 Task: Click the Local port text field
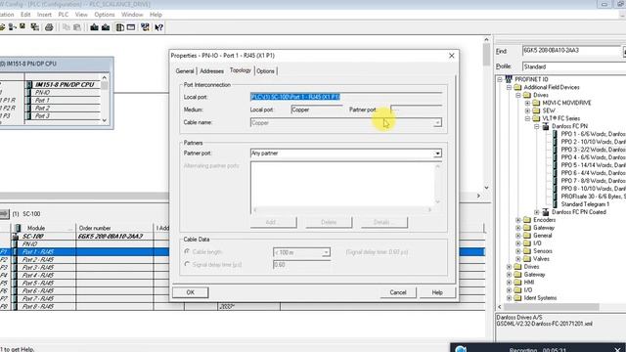click(x=345, y=97)
